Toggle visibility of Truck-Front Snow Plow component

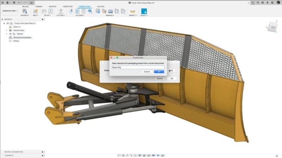click(x=8, y=23)
